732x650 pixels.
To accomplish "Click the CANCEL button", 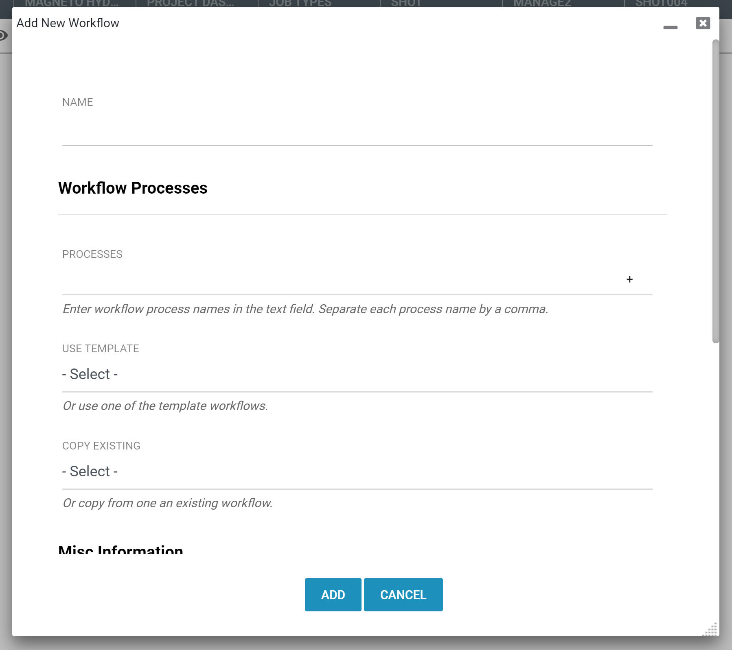I will [403, 595].
